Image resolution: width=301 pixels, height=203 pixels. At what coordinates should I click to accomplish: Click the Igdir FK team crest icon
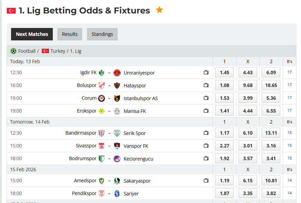(101, 73)
